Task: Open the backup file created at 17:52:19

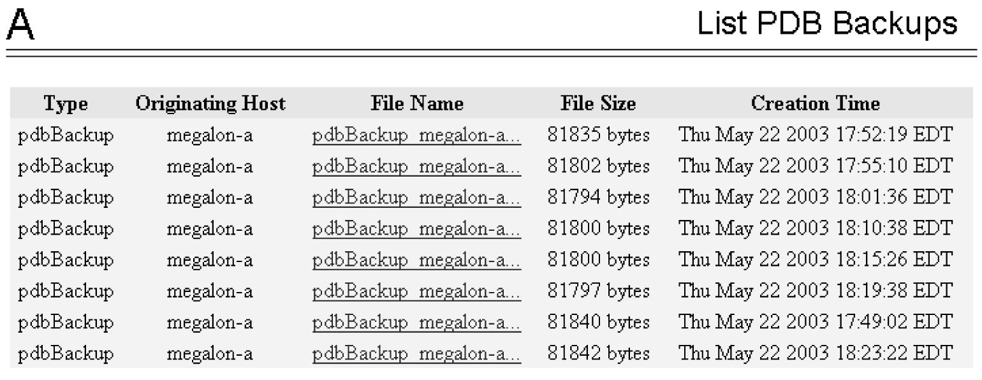Action: coord(416,135)
